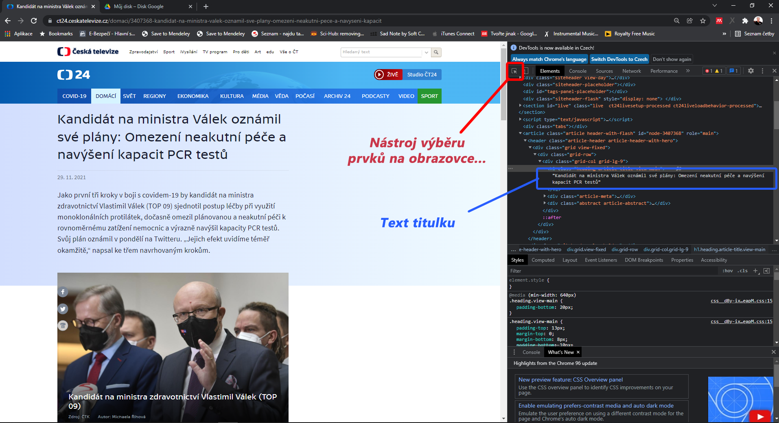Expand the section id="live" node

coord(520,106)
